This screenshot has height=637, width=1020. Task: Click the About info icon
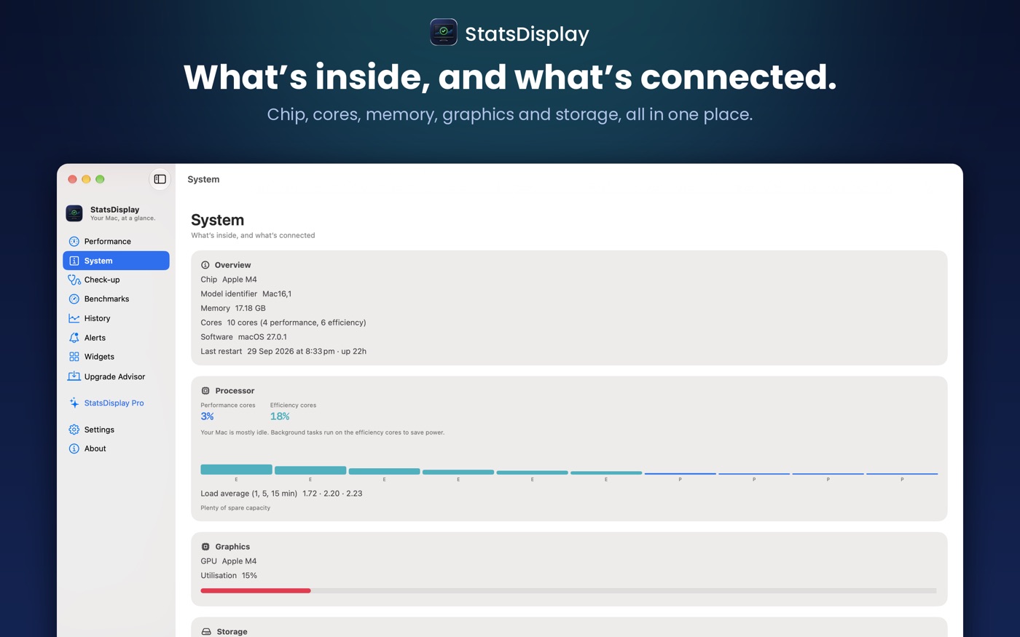[x=74, y=448]
